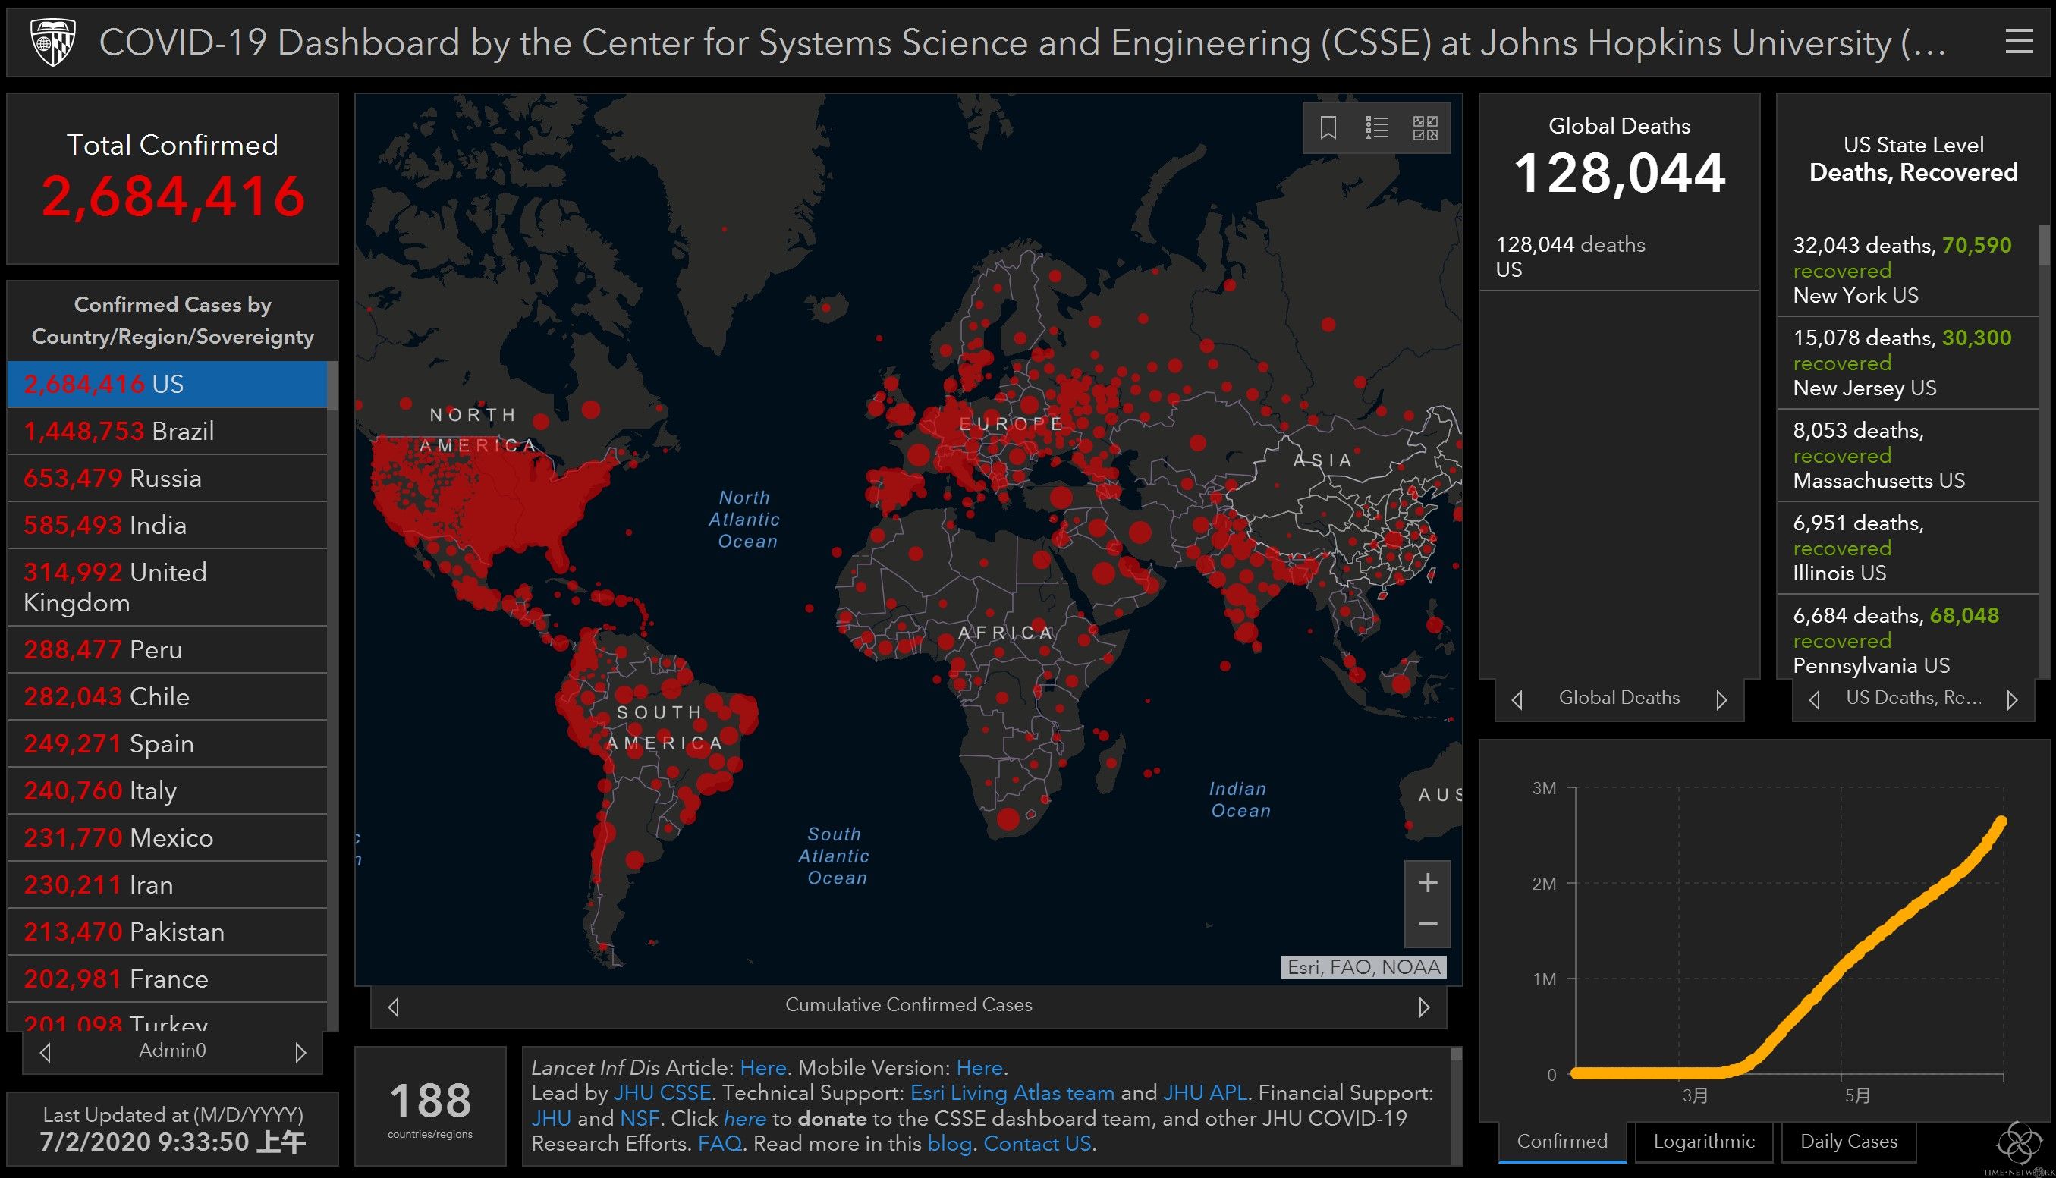Click the Global Deaths 128,044 heading figure

pyautogui.click(x=1619, y=173)
